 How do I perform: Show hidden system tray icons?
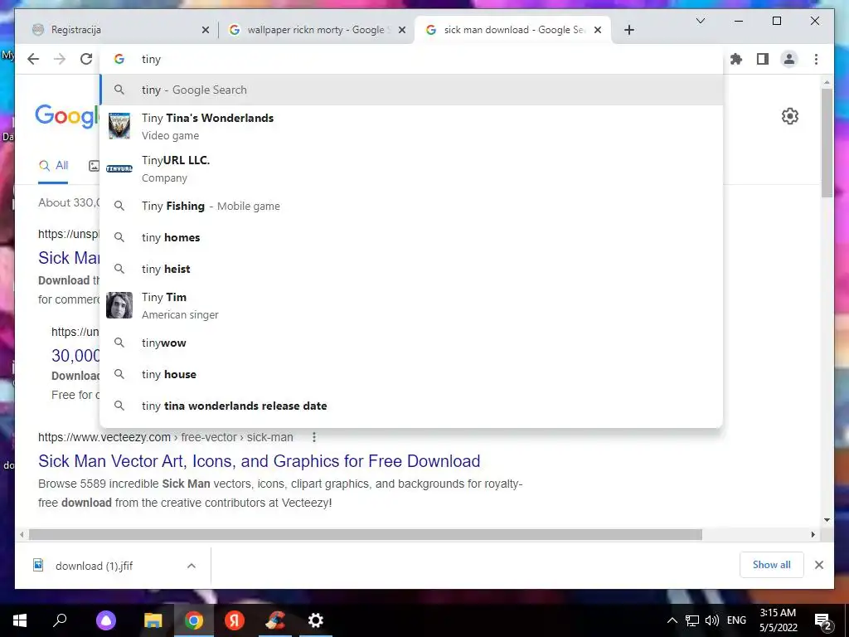click(x=672, y=620)
